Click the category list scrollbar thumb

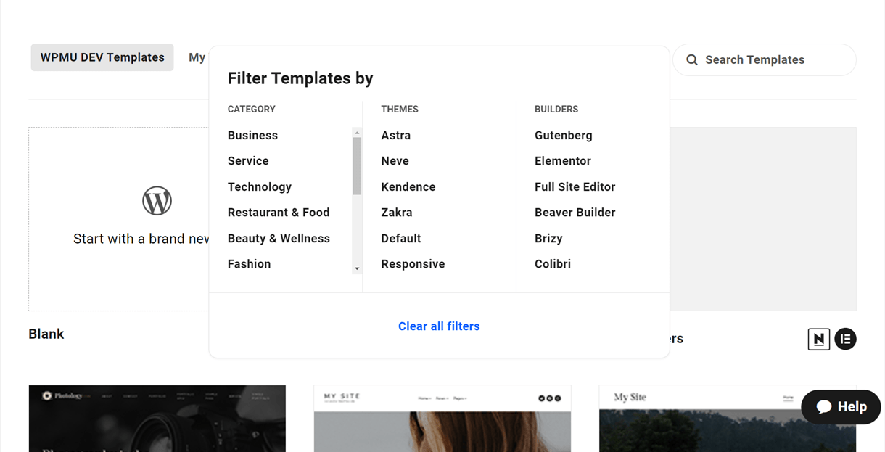[x=357, y=165]
